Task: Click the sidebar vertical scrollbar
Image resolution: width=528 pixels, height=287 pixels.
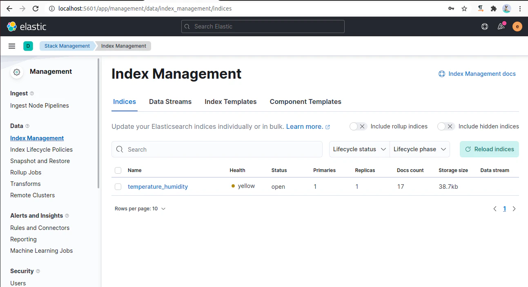Action: click(98, 122)
